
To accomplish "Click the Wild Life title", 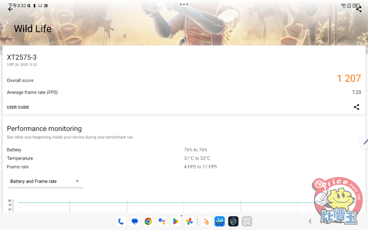I will click(x=33, y=29).
